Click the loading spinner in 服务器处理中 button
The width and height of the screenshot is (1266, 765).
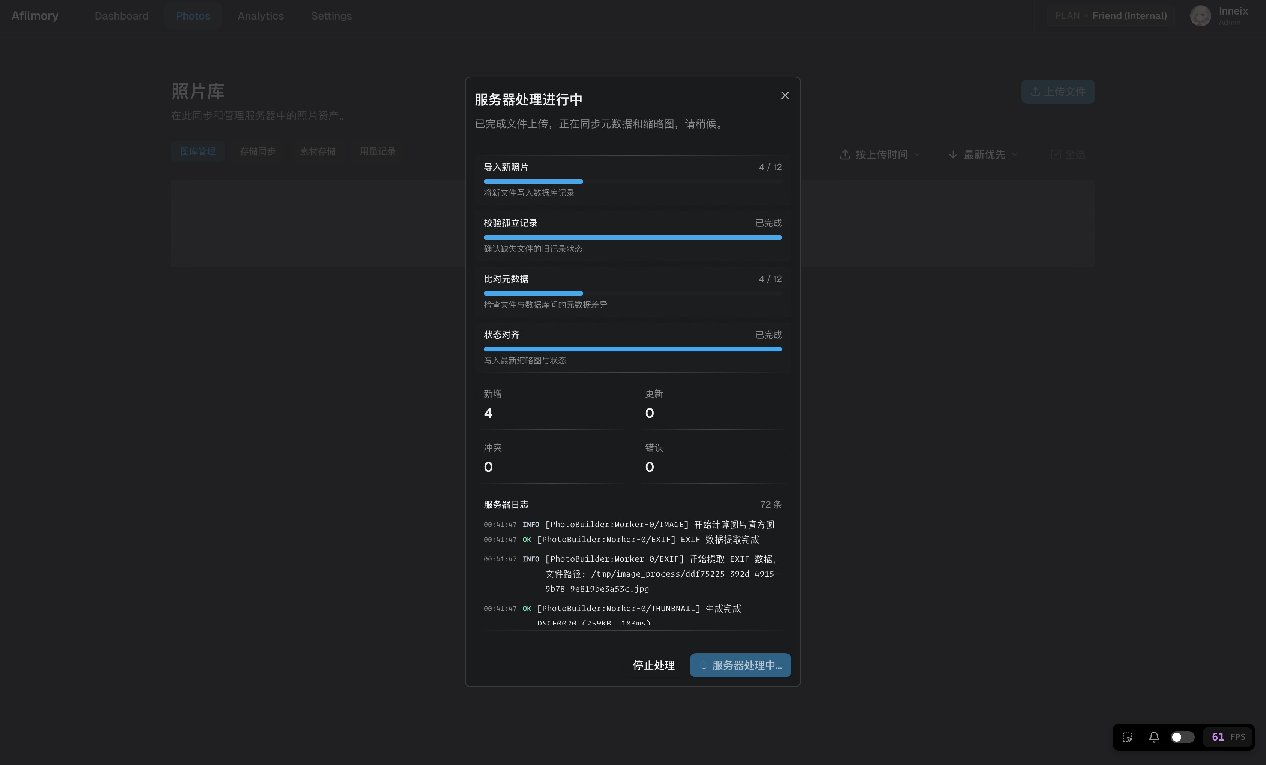pos(703,665)
